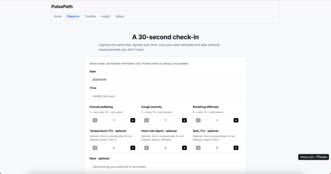Click the 'Temperature (°C) · optional' label
Image resolution: width=331 pixels, height=174 pixels.
(108, 131)
